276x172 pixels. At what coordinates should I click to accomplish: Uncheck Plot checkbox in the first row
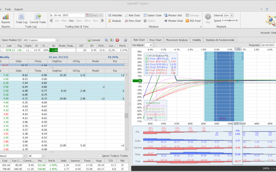point(122,165)
